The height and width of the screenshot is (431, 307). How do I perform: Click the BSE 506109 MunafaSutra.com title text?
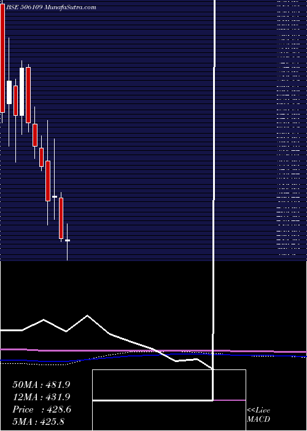[x=51, y=7]
